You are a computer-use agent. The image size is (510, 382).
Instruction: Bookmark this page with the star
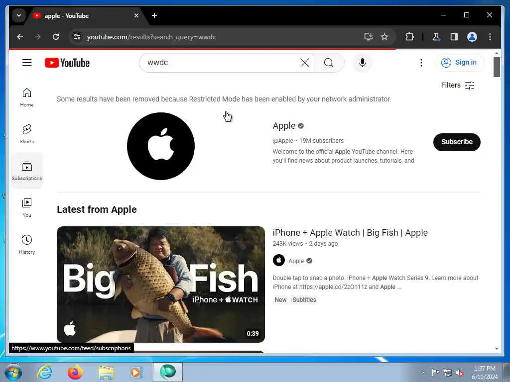pos(384,37)
